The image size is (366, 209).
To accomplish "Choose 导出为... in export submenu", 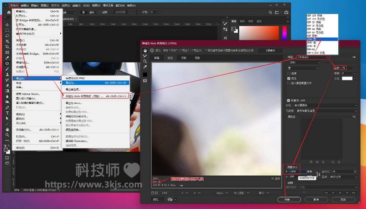I will tap(96, 83).
